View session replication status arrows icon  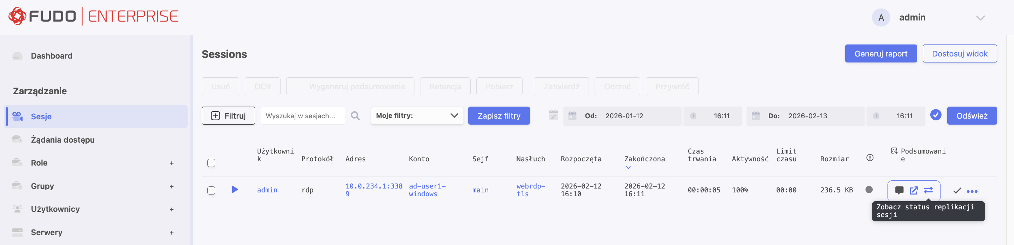pos(928,191)
